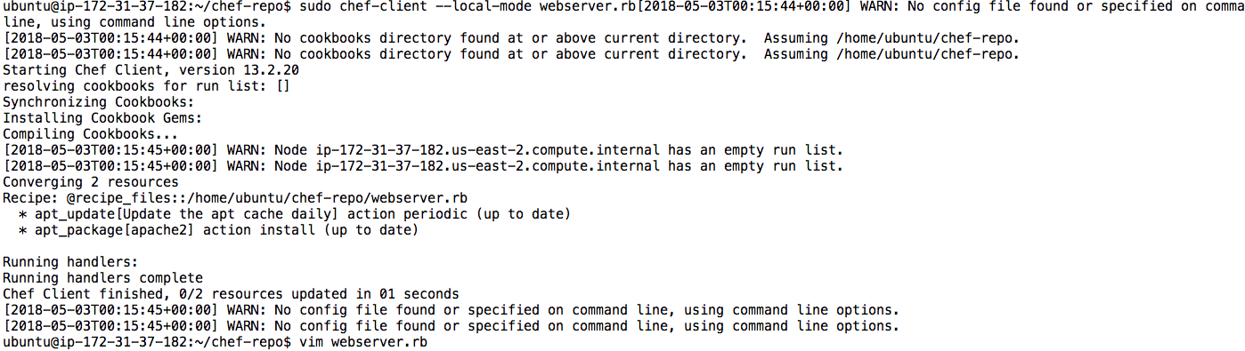Image resolution: width=1245 pixels, height=351 pixels.
Task: Click the 'Running handlers:' line
Action: click(x=71, y=262)
